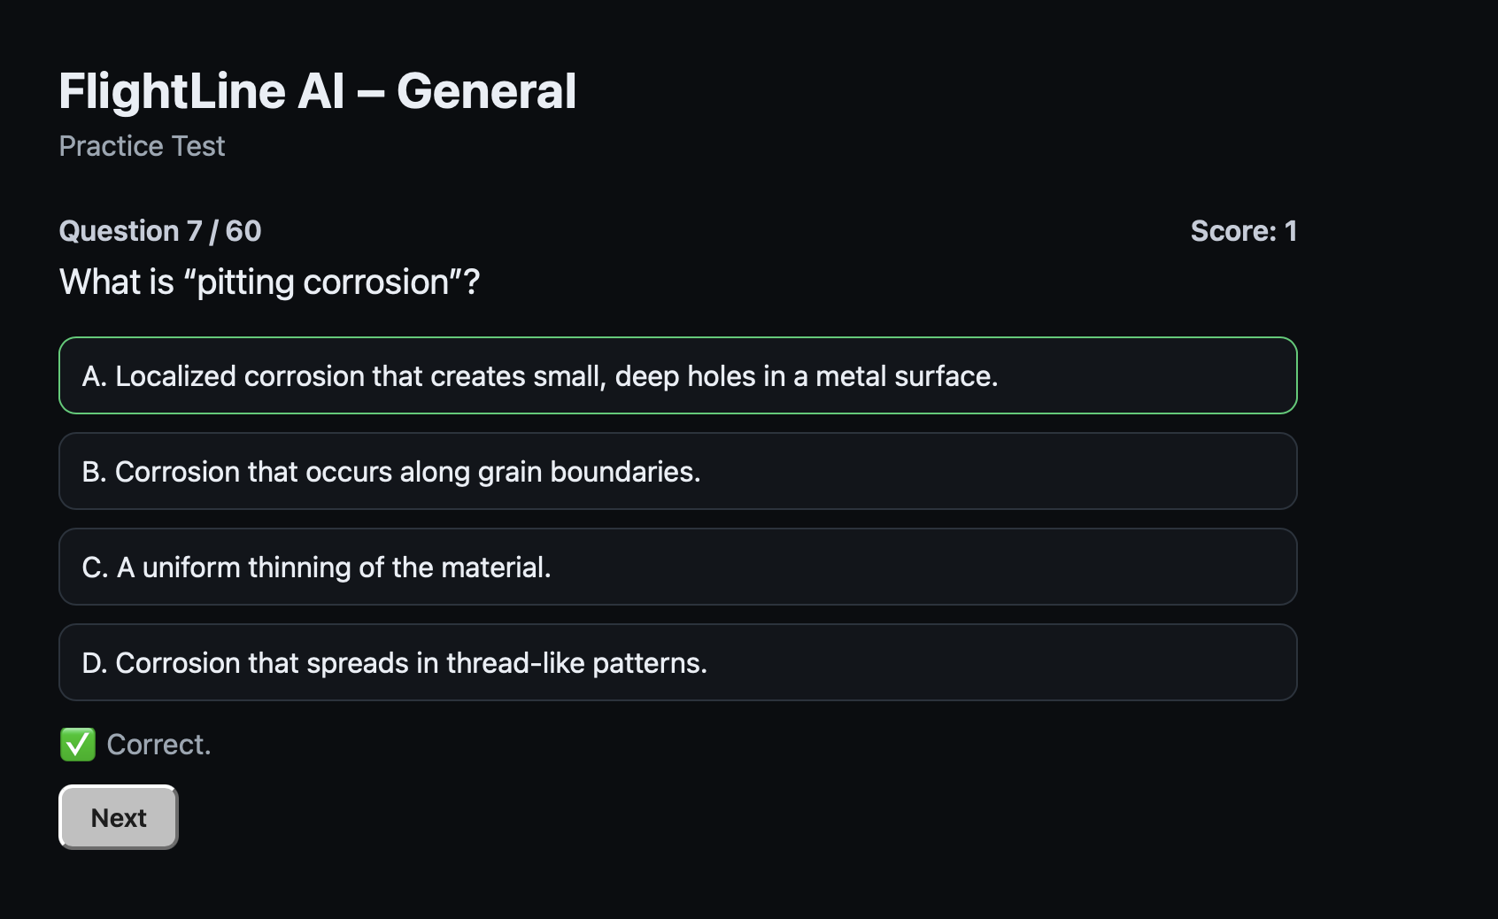The height and width of the screenshot is (919, 1498).
Task: Click the letter "B." of the second answer
Action: [94, 472]
